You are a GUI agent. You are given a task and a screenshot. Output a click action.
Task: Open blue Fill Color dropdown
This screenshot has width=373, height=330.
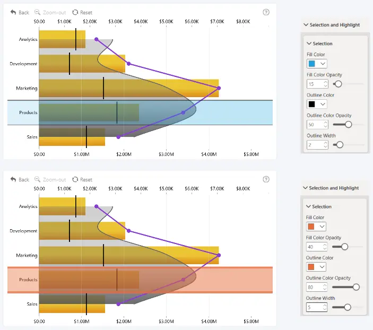click(x=317, y=64)
